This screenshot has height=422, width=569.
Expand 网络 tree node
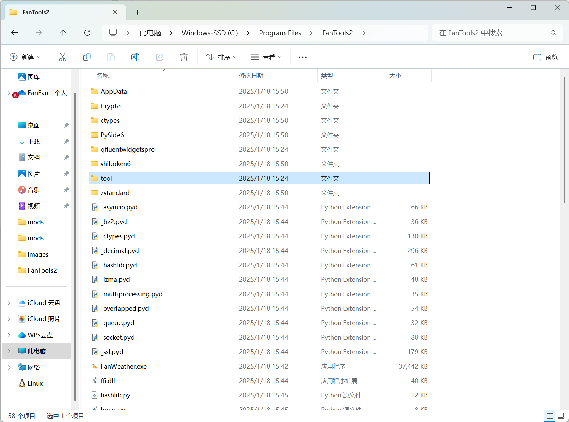point(9,367)
